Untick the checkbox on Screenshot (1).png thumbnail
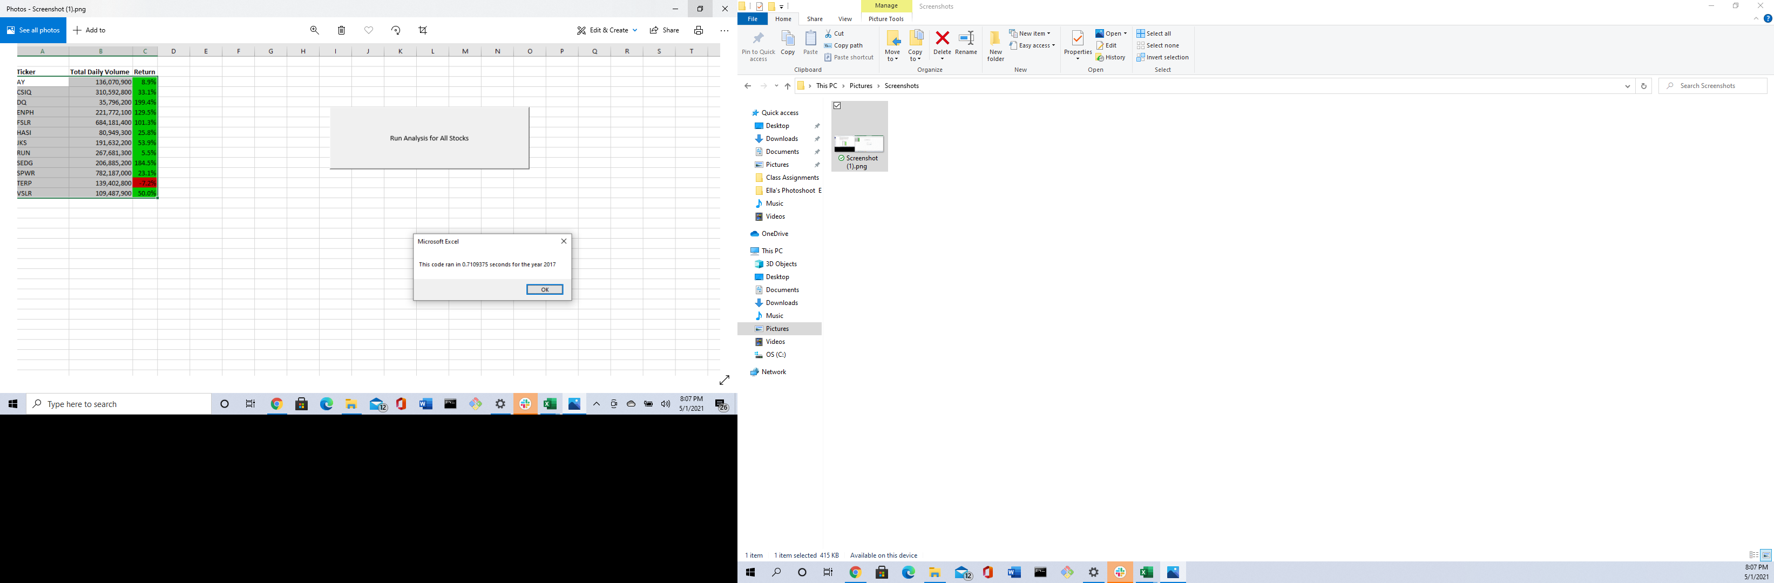The height and width of the screenshot is (583, 1774). pos(837,105)
